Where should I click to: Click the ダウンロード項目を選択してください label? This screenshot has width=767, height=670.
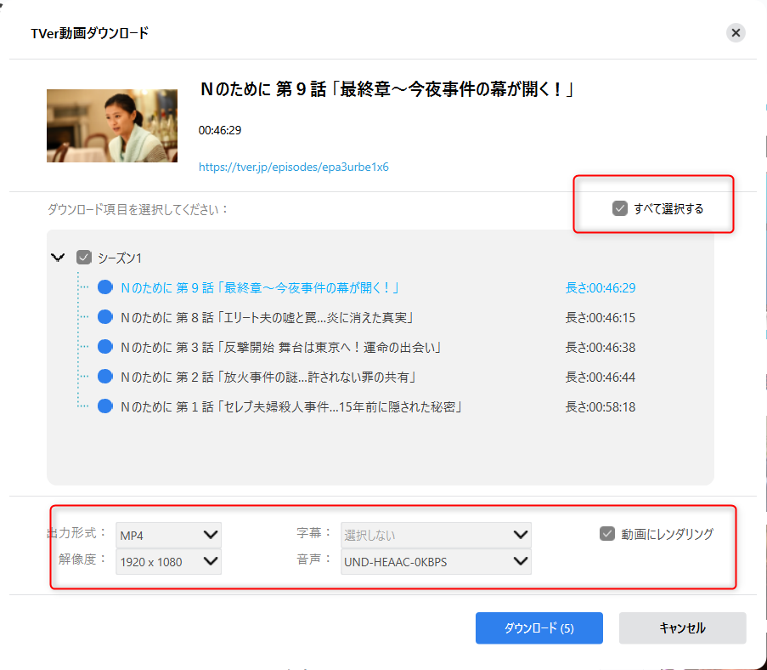pyautogui.click(x=138, y=210)
